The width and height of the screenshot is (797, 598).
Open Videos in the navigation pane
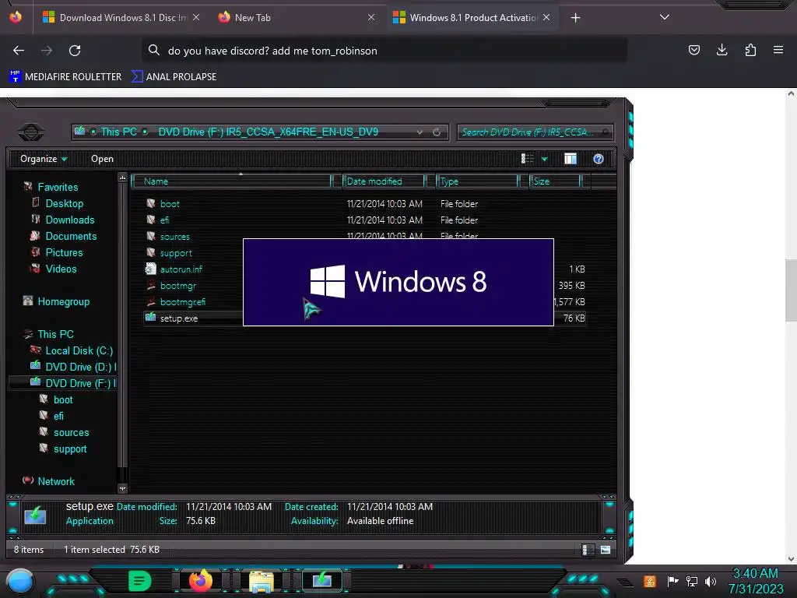click(61, 269)
